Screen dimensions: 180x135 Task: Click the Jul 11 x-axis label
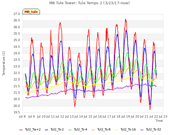pos(51,116)
